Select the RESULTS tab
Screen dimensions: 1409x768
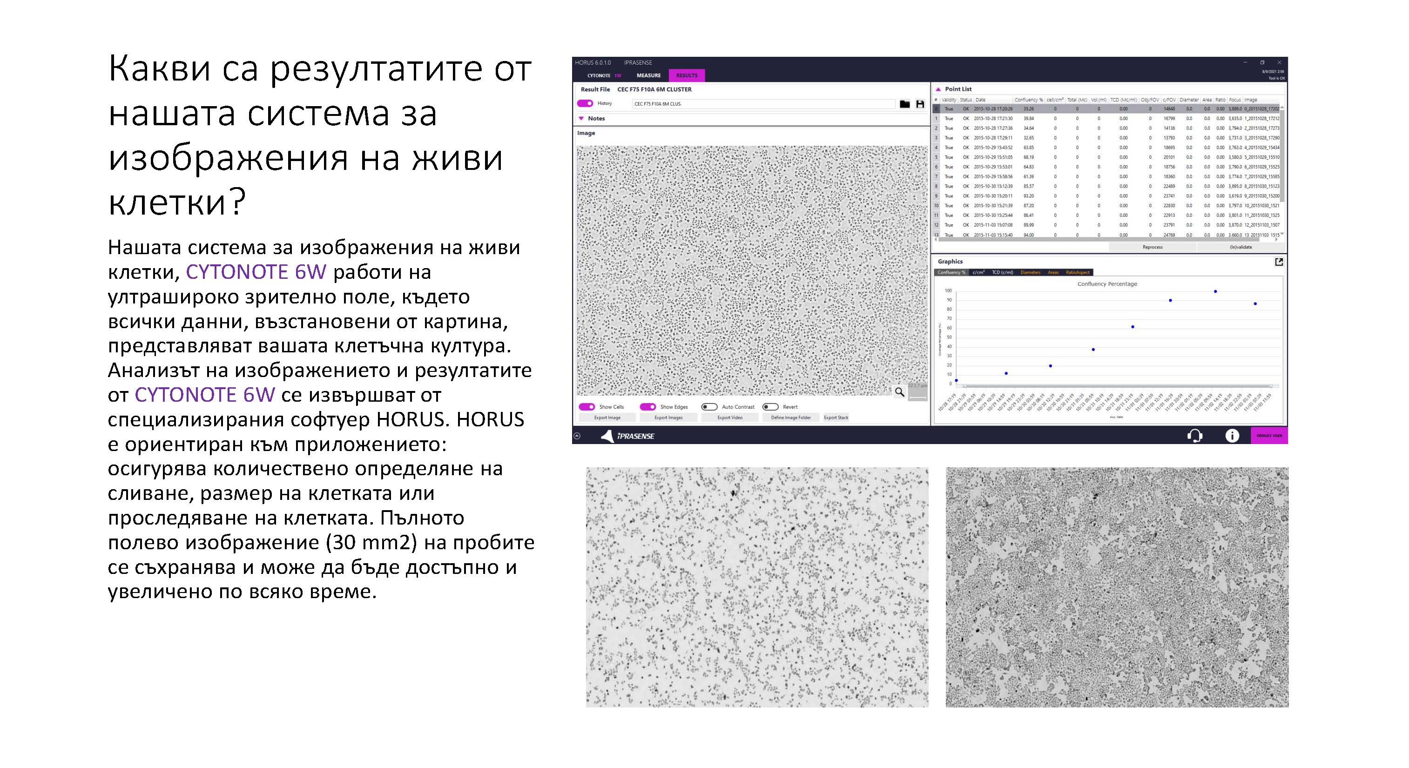click(x=687, y=75)
